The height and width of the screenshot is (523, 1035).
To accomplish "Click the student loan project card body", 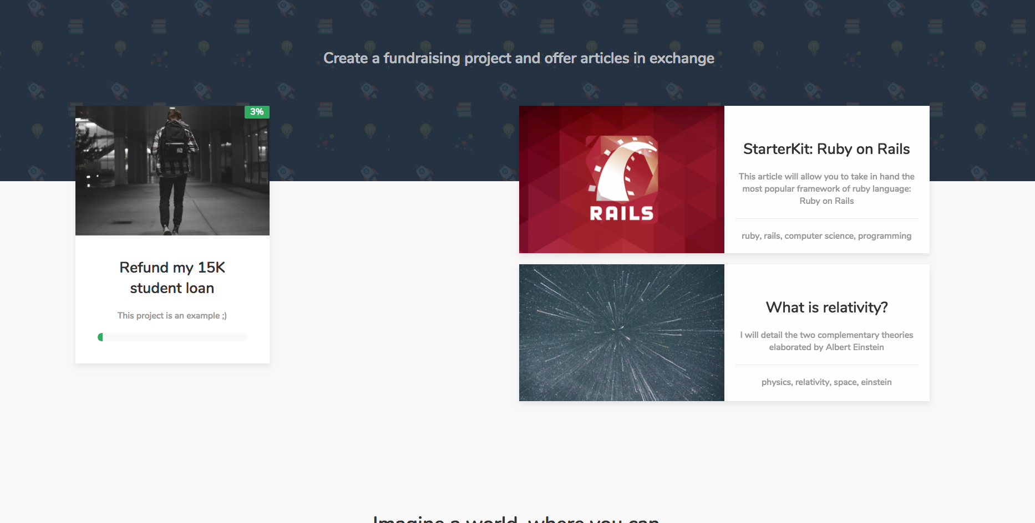I will pos(172,299).
